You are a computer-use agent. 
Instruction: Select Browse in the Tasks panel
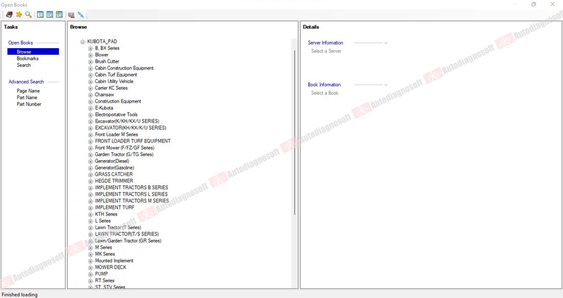pyautogui.click(x=33, y=52)
